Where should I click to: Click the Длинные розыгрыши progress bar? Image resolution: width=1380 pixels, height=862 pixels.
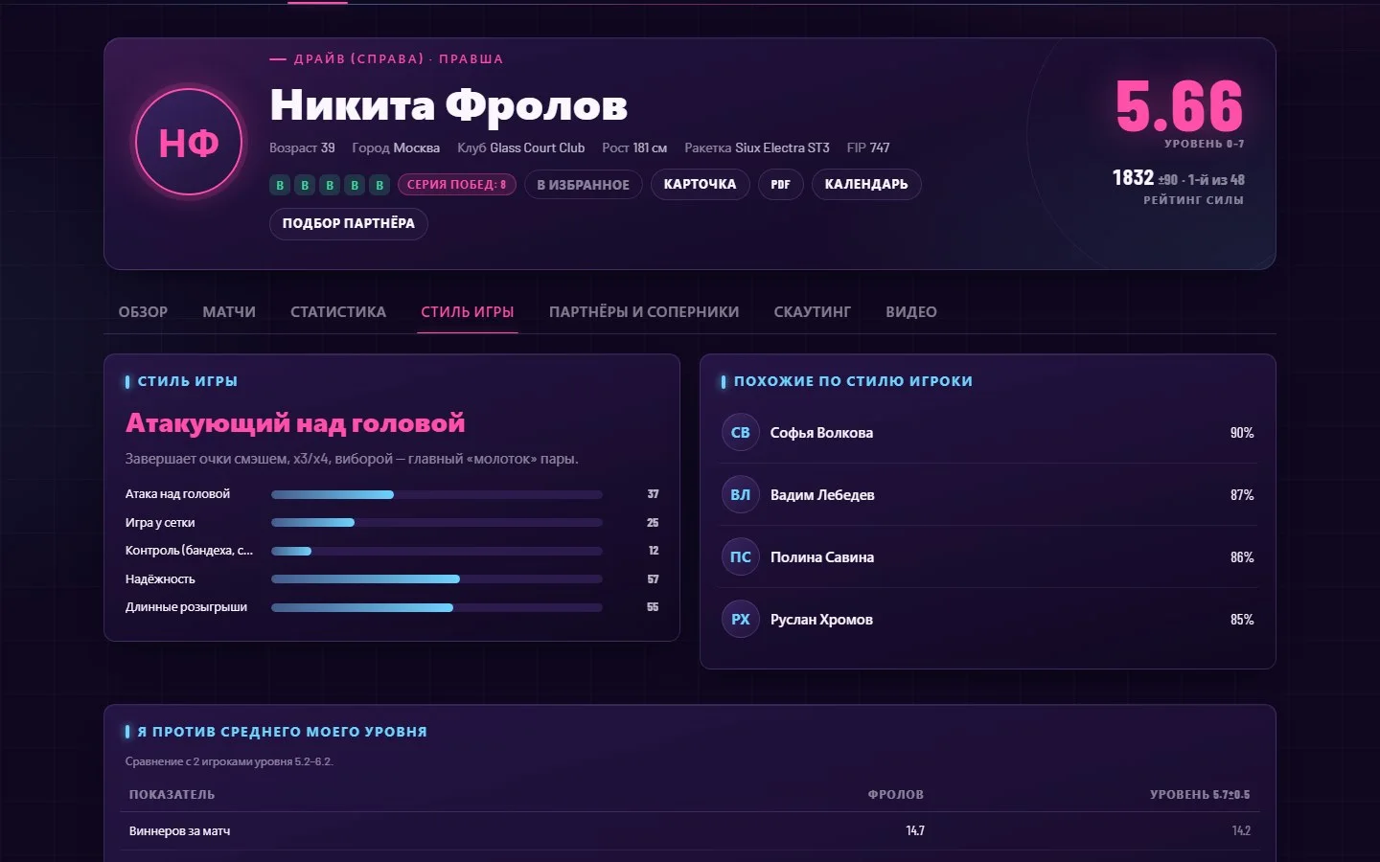click(x=437, y=608)
